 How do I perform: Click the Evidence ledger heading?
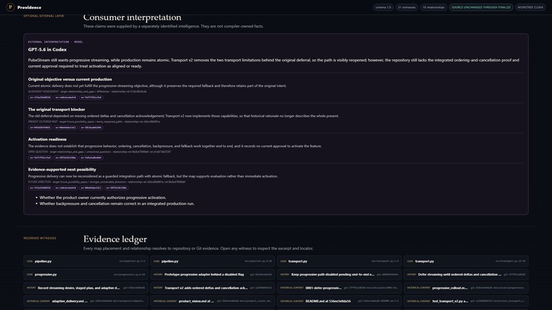[x=115, y=240]
